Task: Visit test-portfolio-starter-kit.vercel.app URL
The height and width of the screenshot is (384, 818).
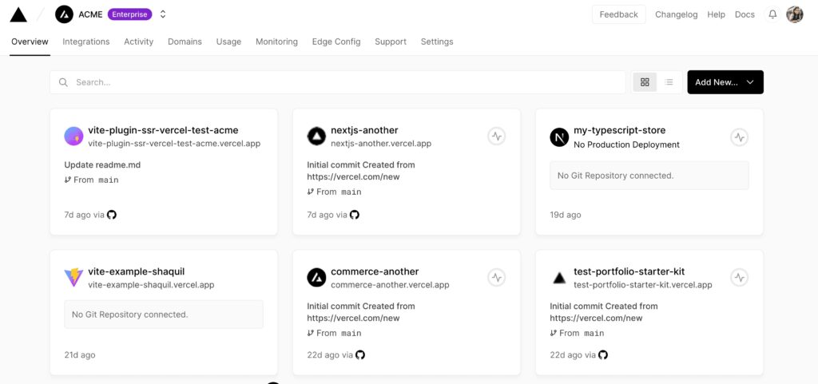Action: [x=643, y=285]
